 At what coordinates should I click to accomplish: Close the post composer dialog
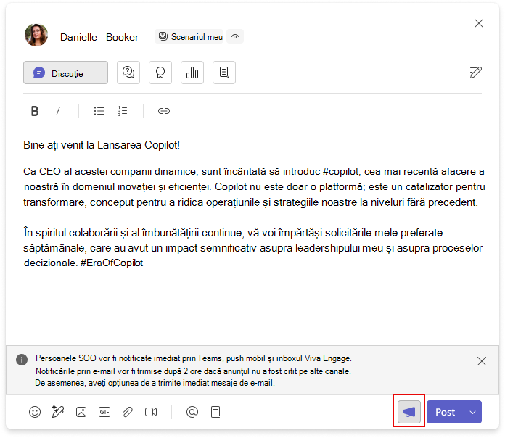click(x=479, y=23)
